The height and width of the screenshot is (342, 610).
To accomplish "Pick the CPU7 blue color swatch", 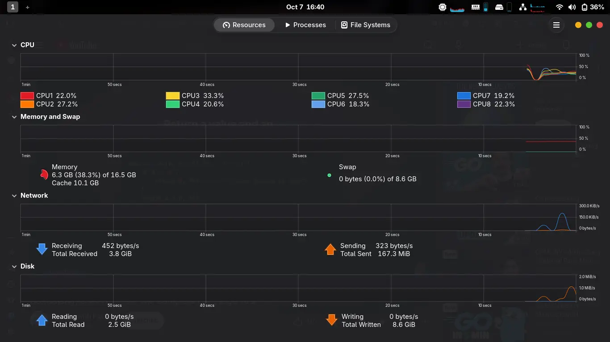I will click(464, 96).
